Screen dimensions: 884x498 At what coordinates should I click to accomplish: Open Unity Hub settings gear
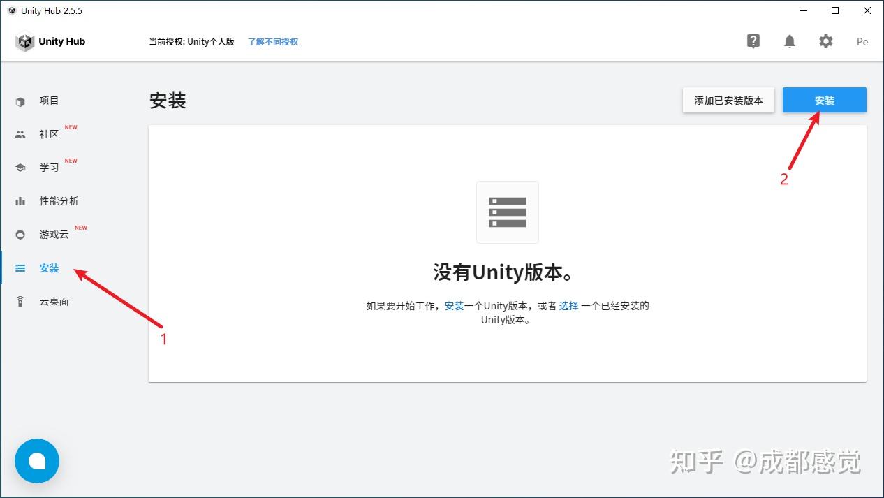coord(826,41)
